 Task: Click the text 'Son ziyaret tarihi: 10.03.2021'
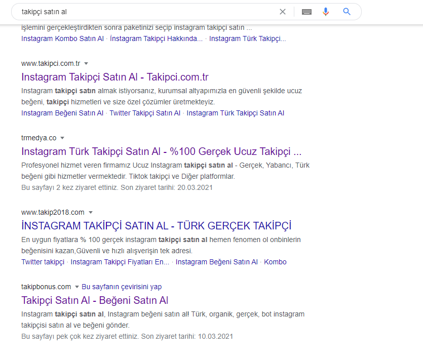point(187,336)
